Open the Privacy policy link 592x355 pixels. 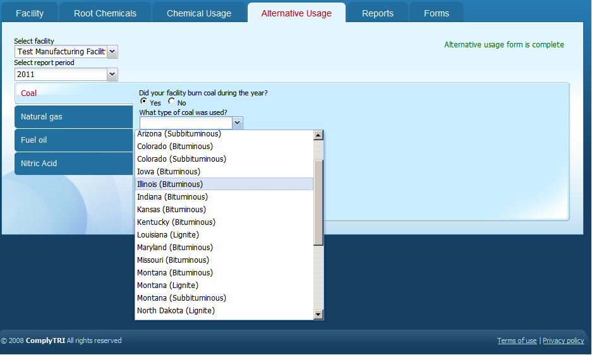[563, 340]
